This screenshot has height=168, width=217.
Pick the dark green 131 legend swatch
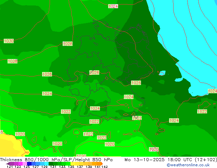[x=51, y=164]
